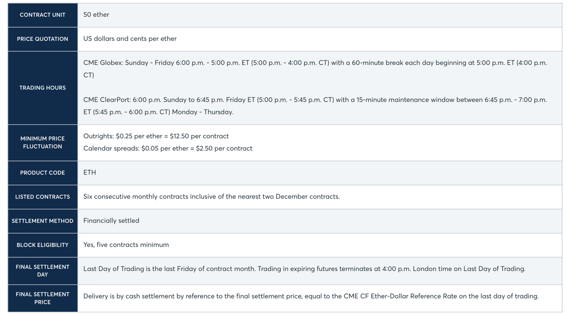The width and height of the screenshot is (567, 316).
Task: Select the PRICE QUOTATION header cell
Action: pyautogui.click(x=42, y=39)
